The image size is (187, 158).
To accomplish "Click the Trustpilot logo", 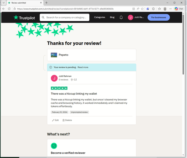I will click(x=24, y=18).
